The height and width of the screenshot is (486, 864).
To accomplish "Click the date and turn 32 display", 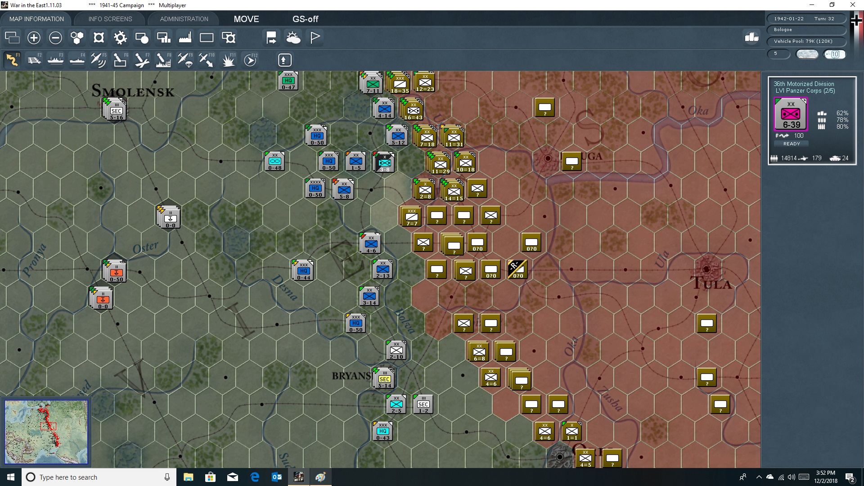I will 806,18.
